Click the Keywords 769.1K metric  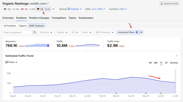coord(11,45)
